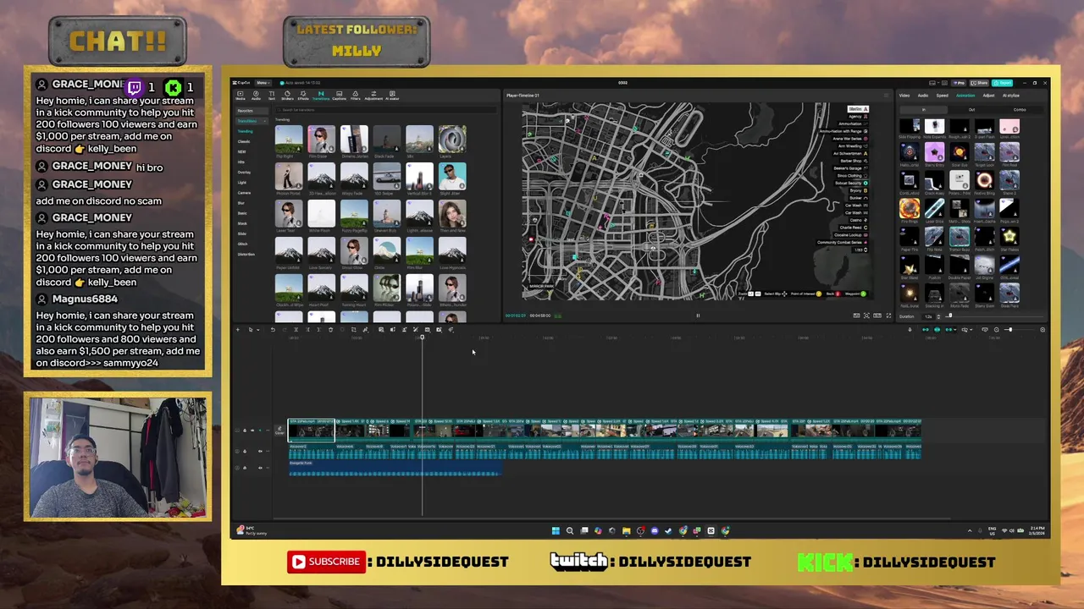The height and width of the screenshot is (609, 1084).
Task: Open the Menu dropdown beside the CapCut logo
Action: (263, 83)
